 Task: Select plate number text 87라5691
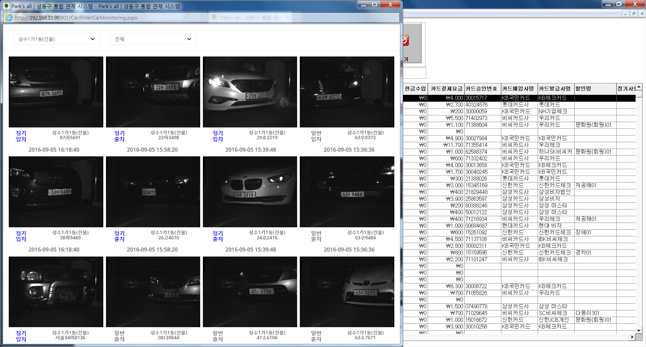click(70, 138)
